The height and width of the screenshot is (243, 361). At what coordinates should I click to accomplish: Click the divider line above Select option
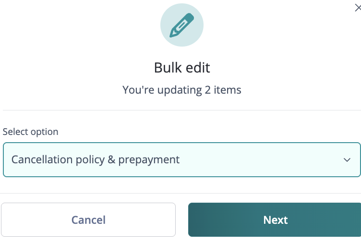181,110
